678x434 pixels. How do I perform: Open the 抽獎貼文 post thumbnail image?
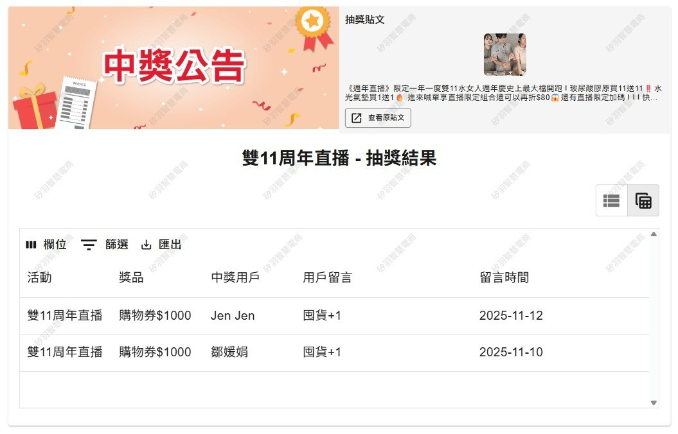504,55
